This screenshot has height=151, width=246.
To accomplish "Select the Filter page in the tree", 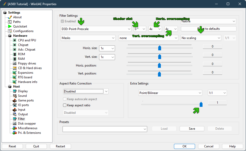I will (x=22, y=119).
